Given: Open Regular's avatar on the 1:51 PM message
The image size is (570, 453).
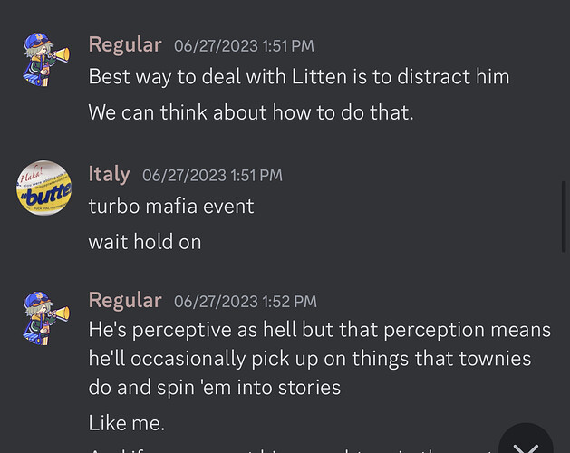Looking at the screenshot, I should (x=44, y=59).
